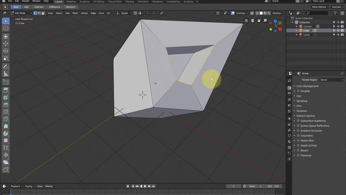Image resolution: width=346 pixels, height=195 pixels.
Task: Switch to wireframe shading mode
Action: click(257, 13)
